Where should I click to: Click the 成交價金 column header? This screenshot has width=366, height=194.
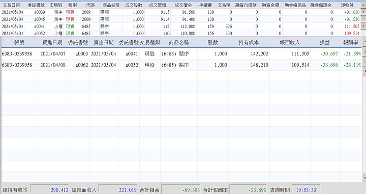(183, 5)
